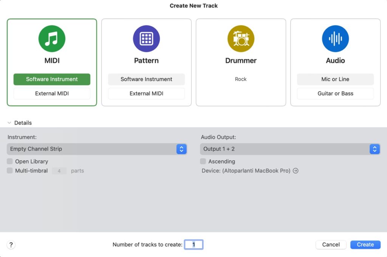This screenshot has width=387, height=257.
Task: Select Guitar or Bass audio option
Action: (335, 93)
